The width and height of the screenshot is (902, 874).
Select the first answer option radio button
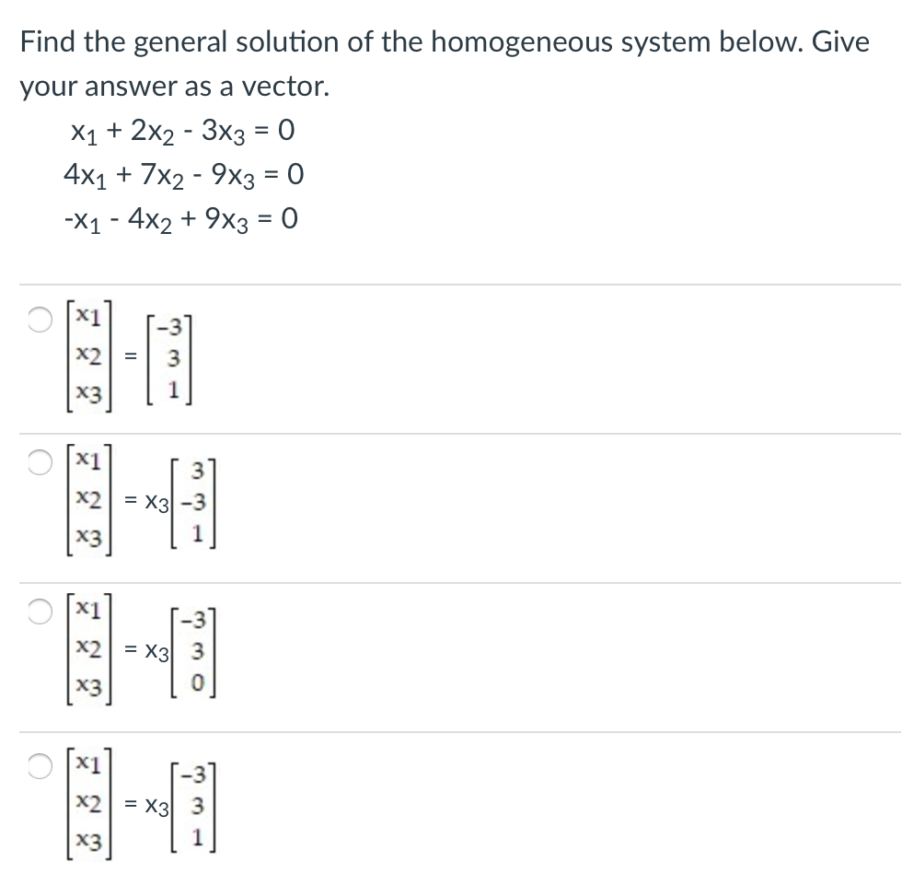pyautogui.click(x=38, y=320)
